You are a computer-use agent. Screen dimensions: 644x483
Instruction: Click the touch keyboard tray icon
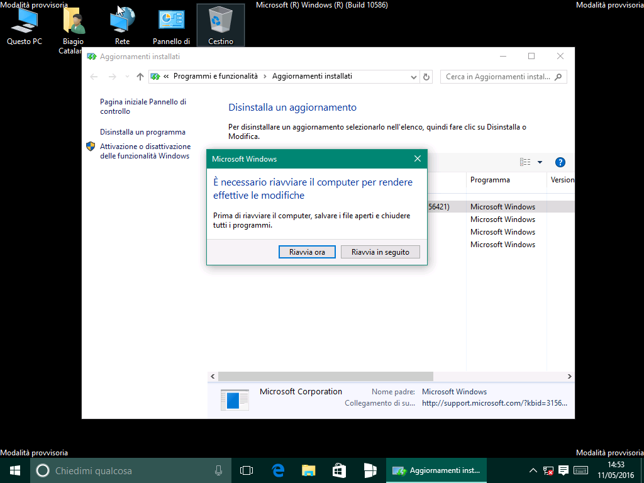[580, 470]
